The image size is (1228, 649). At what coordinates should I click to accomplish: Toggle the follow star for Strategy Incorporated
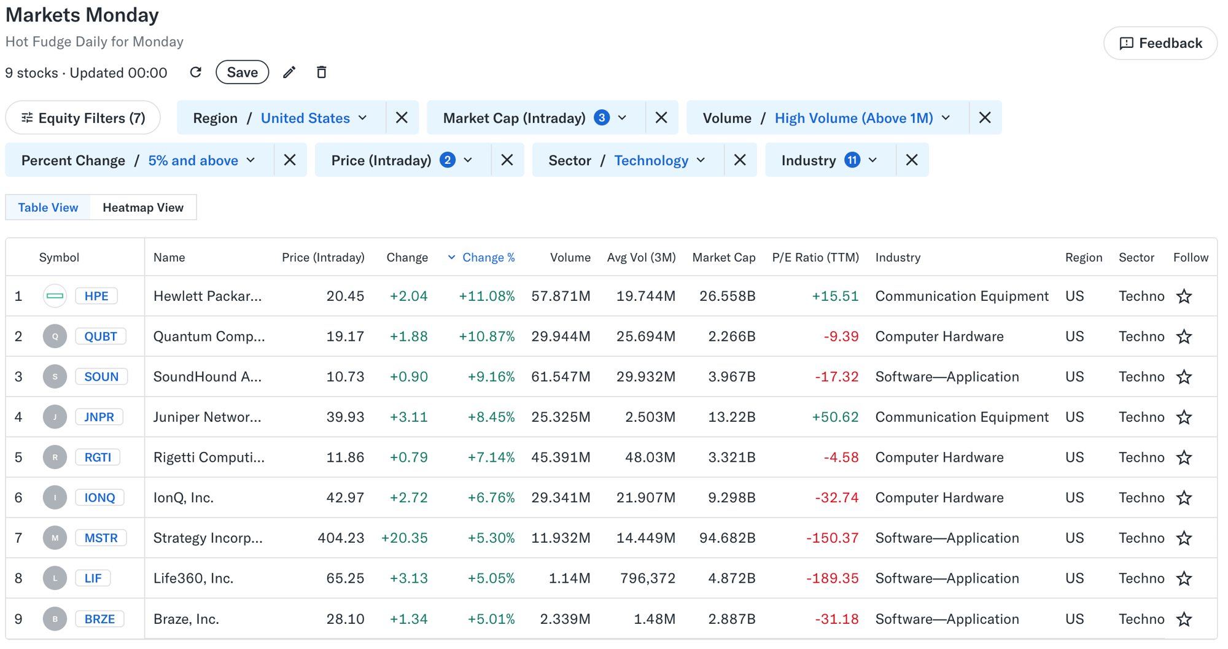(x=1184, y=537)
